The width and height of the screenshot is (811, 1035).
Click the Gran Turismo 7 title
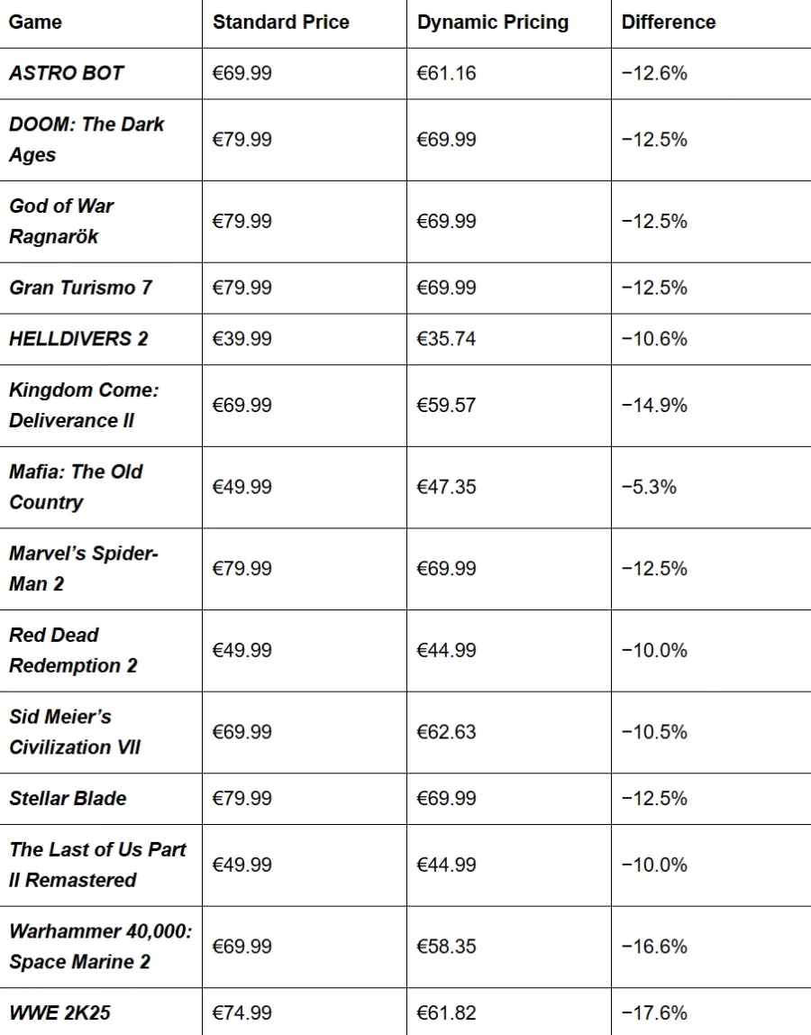pyautogui.click(x=81, y=288)
